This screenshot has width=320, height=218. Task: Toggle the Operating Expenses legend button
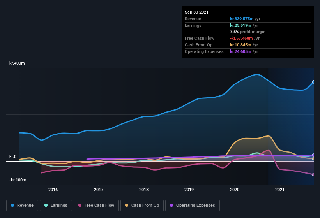click(x=193, y=206)
